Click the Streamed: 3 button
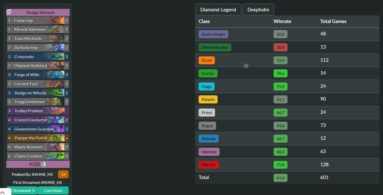 tap(22, 191)
